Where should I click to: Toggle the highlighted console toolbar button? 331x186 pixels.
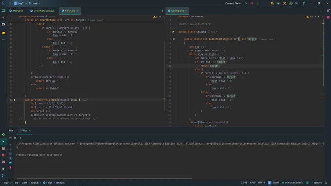tap(10, 158)
